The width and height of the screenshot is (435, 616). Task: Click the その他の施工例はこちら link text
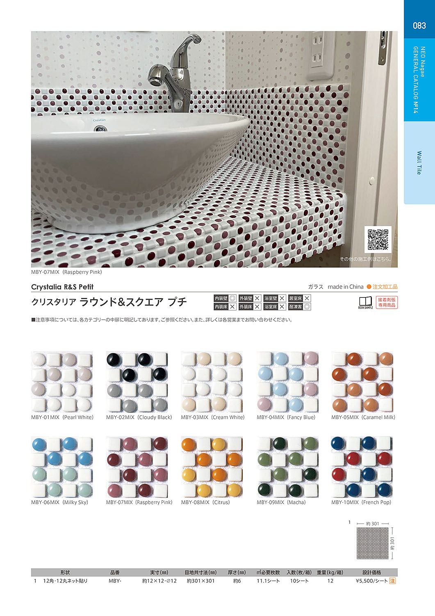tap(365, 259)
